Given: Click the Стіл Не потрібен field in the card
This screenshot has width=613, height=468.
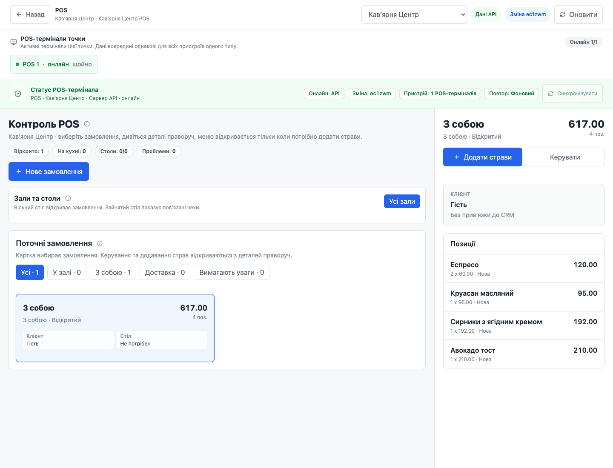Looking at the screenshot, I should point(162,340).
